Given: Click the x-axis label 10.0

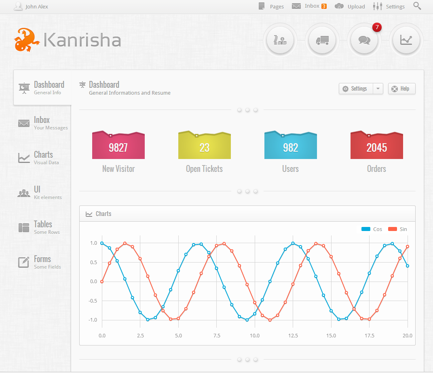Looking at the screenshot, I should (x=255, y=336).
